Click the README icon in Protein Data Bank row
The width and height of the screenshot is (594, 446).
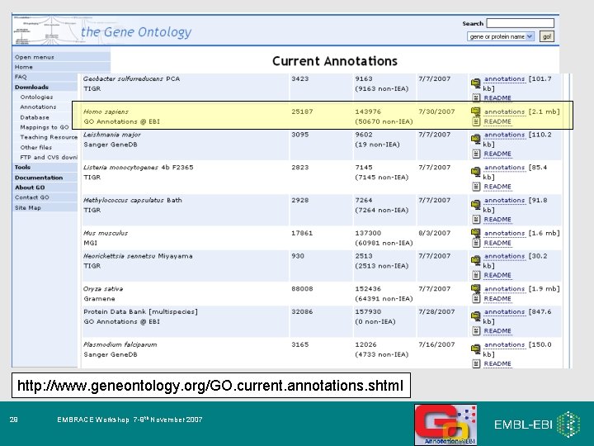[x=476, y=330]
